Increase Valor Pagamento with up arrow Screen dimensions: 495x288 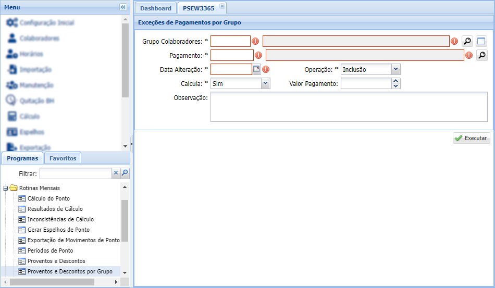pos(396,81)
